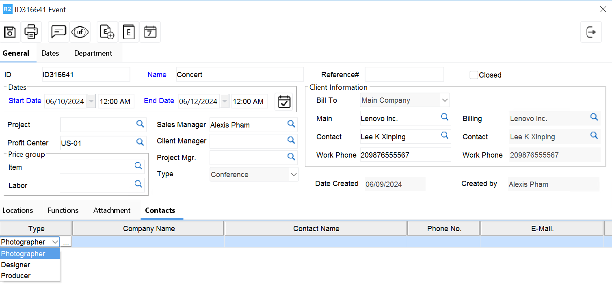
Task: Expand the Type dropdown showing Conference
Action: pyautogui.click(x=294, y=174)
